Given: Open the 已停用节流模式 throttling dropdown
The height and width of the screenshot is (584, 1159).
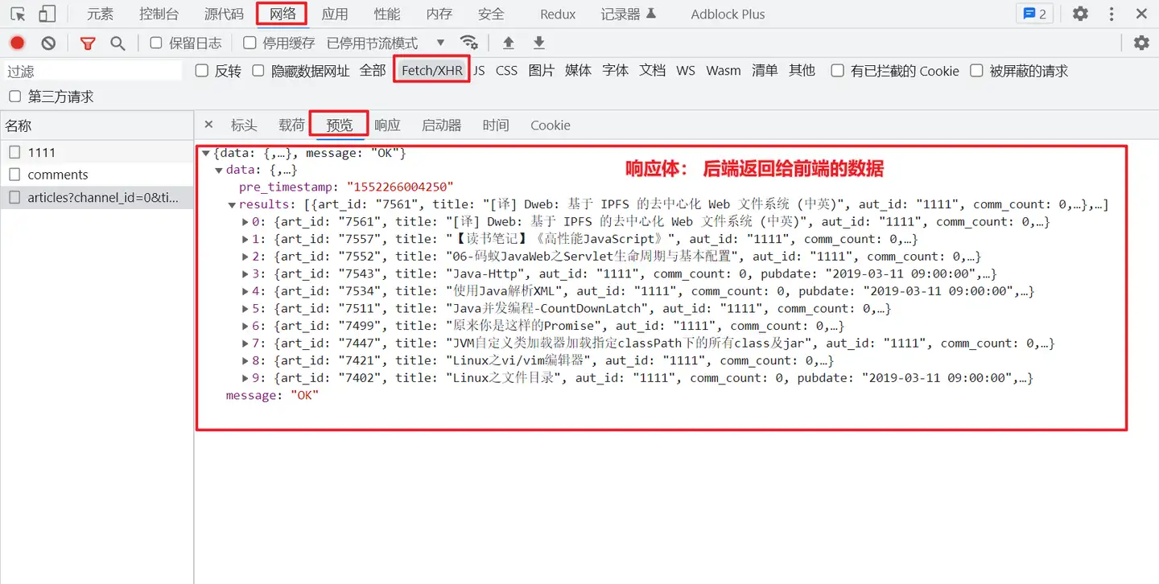Looking at the screenshot, I should click(x=386, y=43).
